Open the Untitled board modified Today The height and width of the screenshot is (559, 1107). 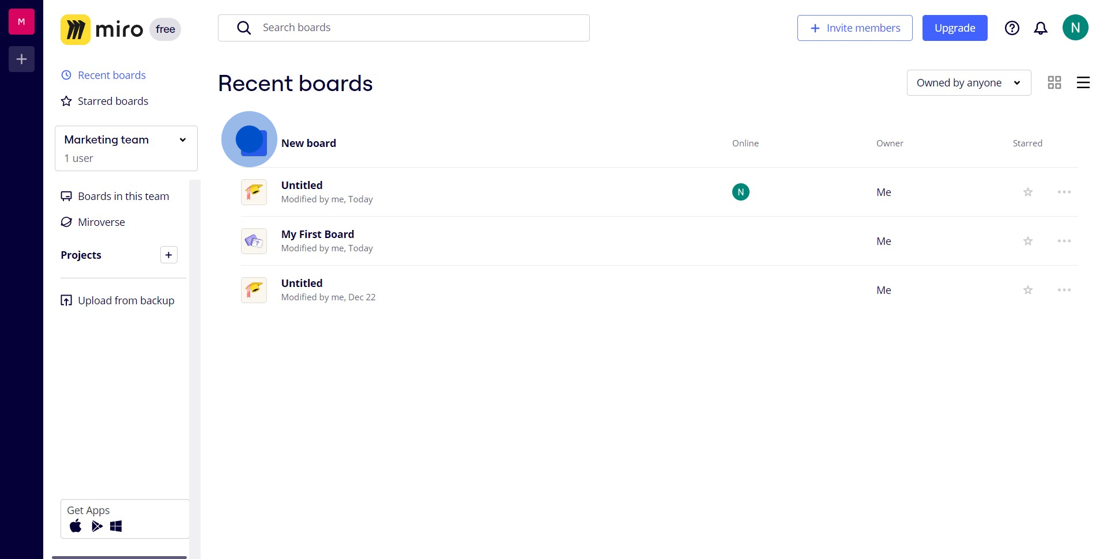(302, 185)
